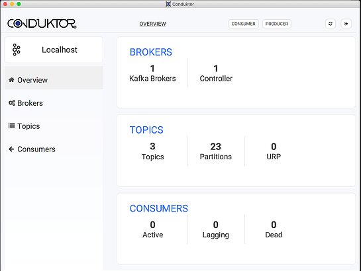Click the BROKERS card heading

(151, 52)
